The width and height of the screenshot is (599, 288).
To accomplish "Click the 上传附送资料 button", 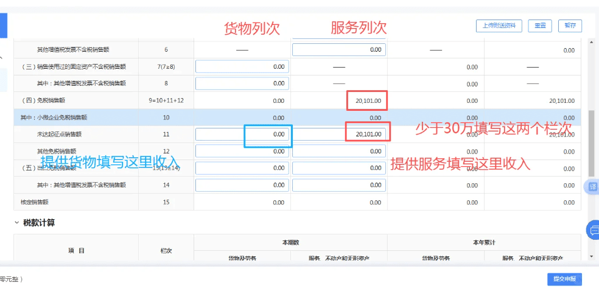I will pyautogui.click(x=499, y=26).
